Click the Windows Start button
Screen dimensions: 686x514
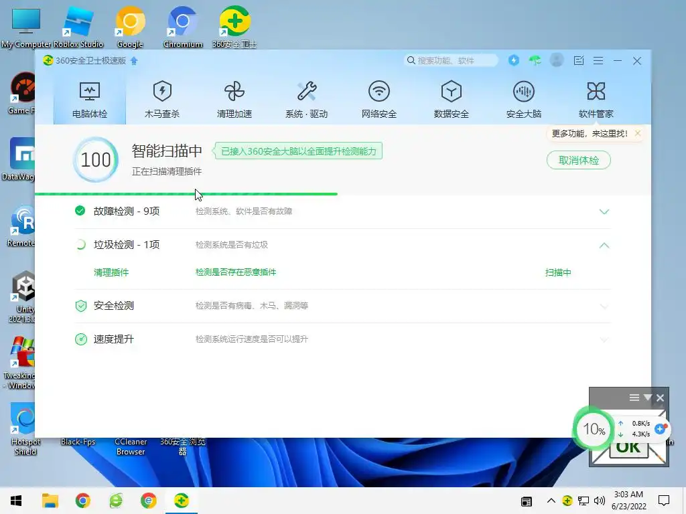coord(16,501)
